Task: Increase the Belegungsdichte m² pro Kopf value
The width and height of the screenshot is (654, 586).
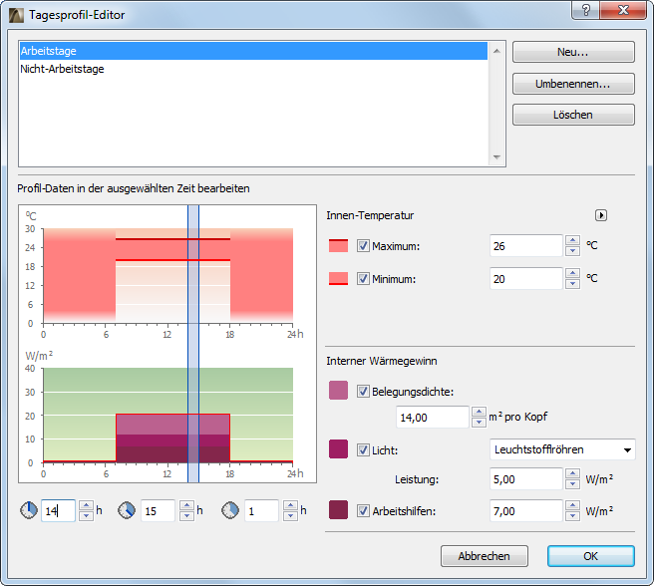Action: coord(479,412)
